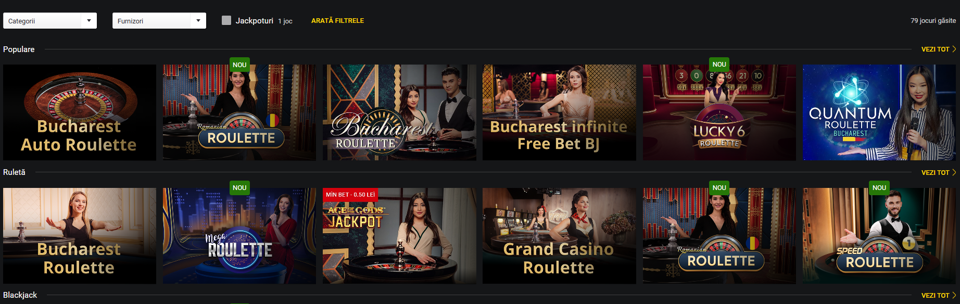Open Quantum Roulette Bucharest game
This screenshot has height=304, width=960.
(879, 112)
